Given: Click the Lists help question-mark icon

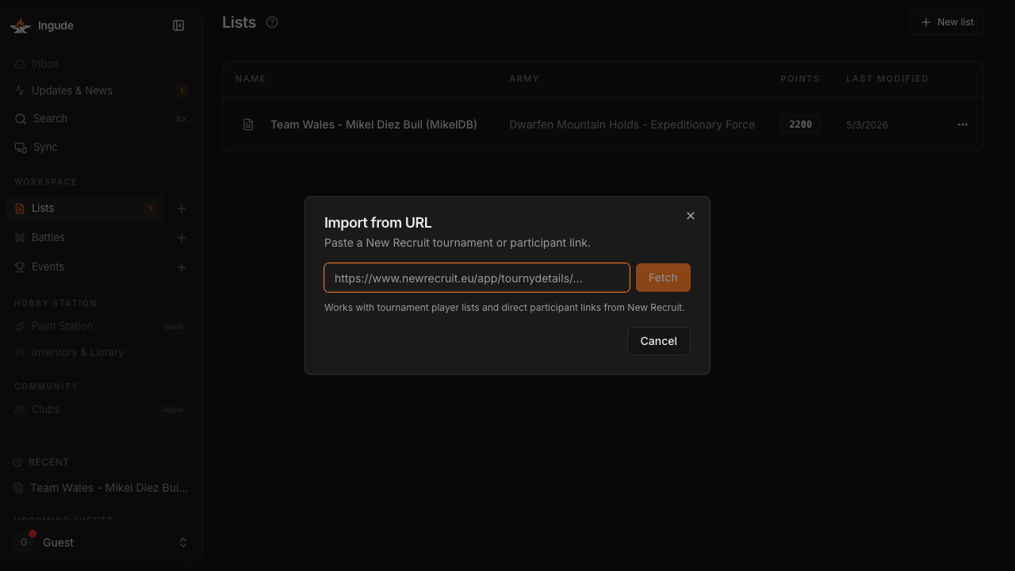Looking at the screenshot, I should click(272, 22).
